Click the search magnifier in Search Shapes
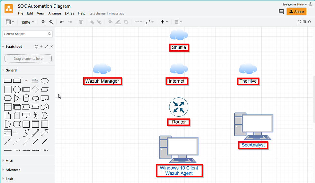315x183 pixels. click(x=50, y=34)
